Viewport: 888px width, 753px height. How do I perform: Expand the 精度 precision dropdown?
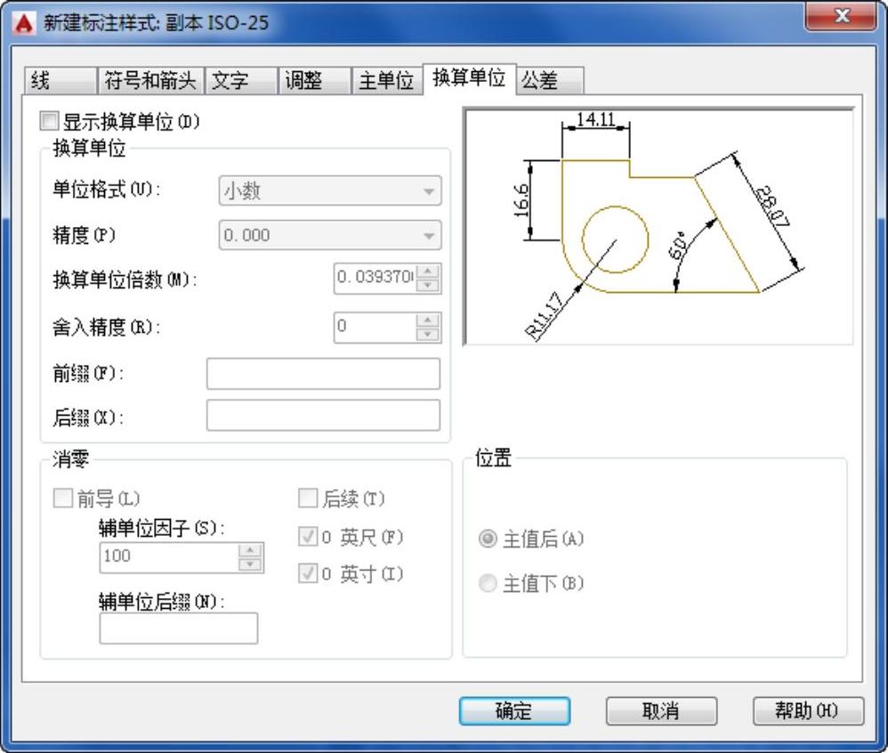(x=329, y=235)
